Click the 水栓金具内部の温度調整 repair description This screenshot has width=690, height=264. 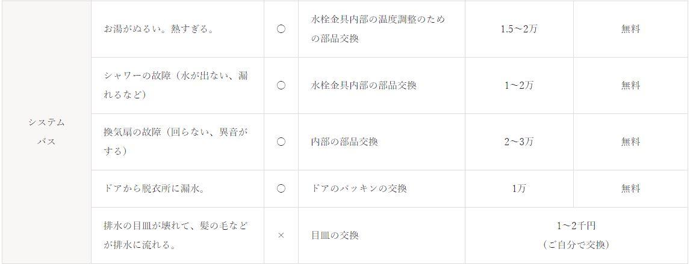pyautogui.click(x=378, y=29)
